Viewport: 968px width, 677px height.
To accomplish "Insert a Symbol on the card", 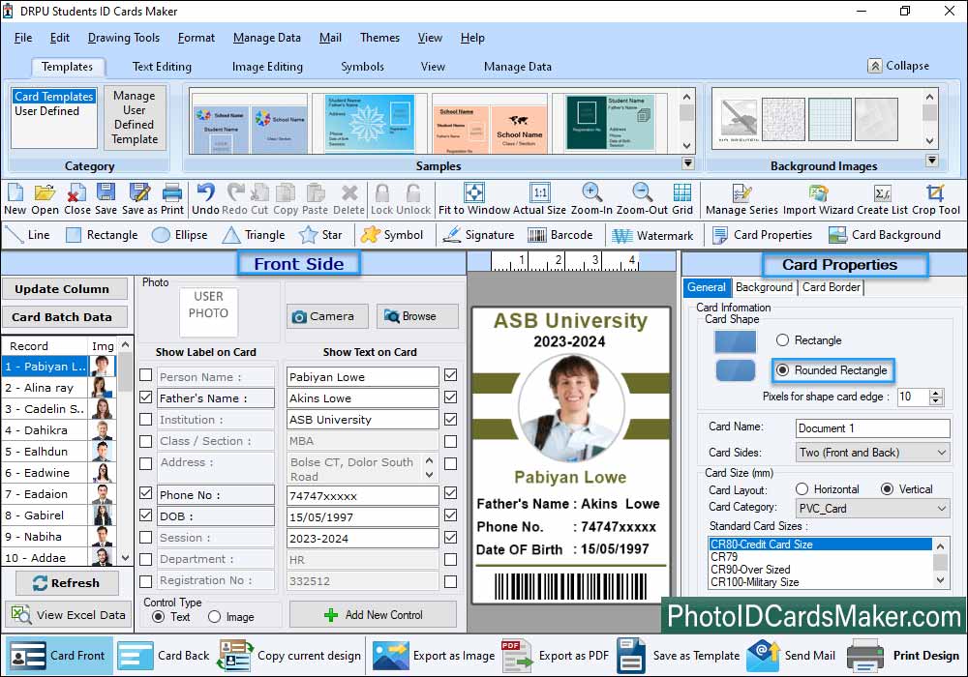I will [x=392, y=235].
